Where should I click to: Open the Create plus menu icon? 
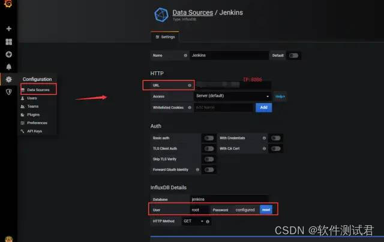[9, 29]
